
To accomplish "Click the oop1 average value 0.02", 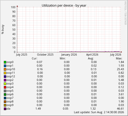I will pos(94,66).
